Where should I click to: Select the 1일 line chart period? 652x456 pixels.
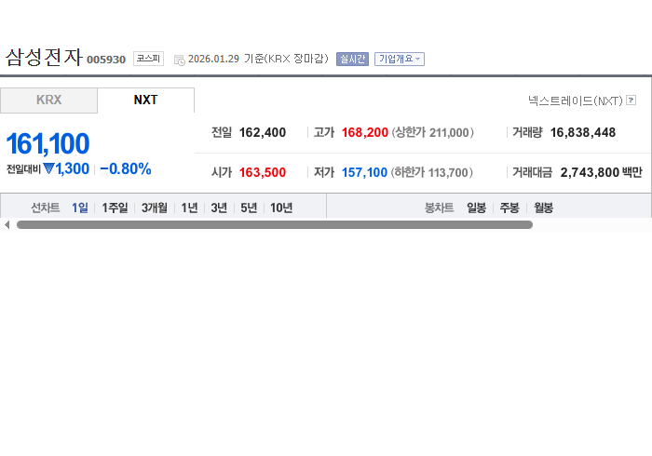80,208
